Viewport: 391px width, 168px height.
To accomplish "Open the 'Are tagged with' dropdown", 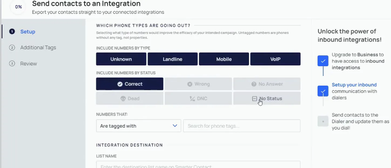I will [139, 126].
